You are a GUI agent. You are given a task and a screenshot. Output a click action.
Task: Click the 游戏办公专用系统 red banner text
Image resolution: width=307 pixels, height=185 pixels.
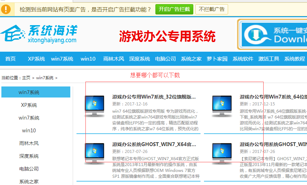click(x=167, y=36)
